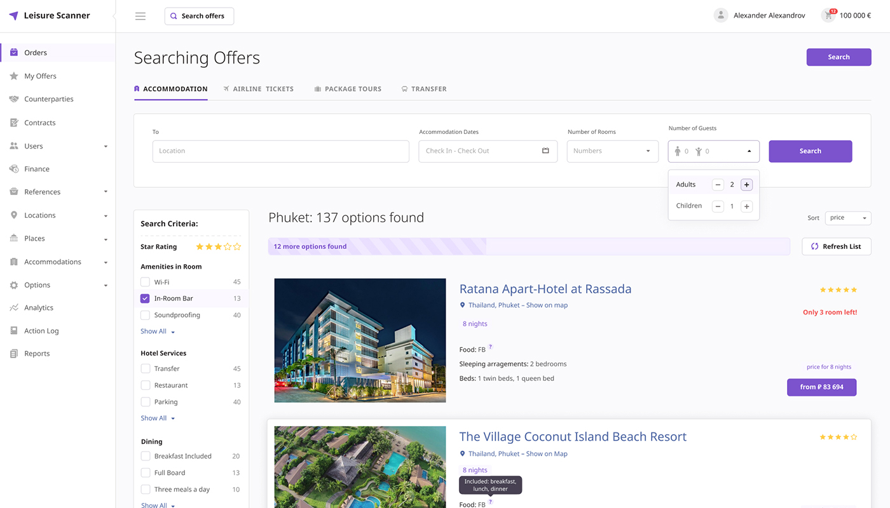Click the Accommodations sidebar icon
The height and width of the screenshot is (508, 890).
point(14,262)
